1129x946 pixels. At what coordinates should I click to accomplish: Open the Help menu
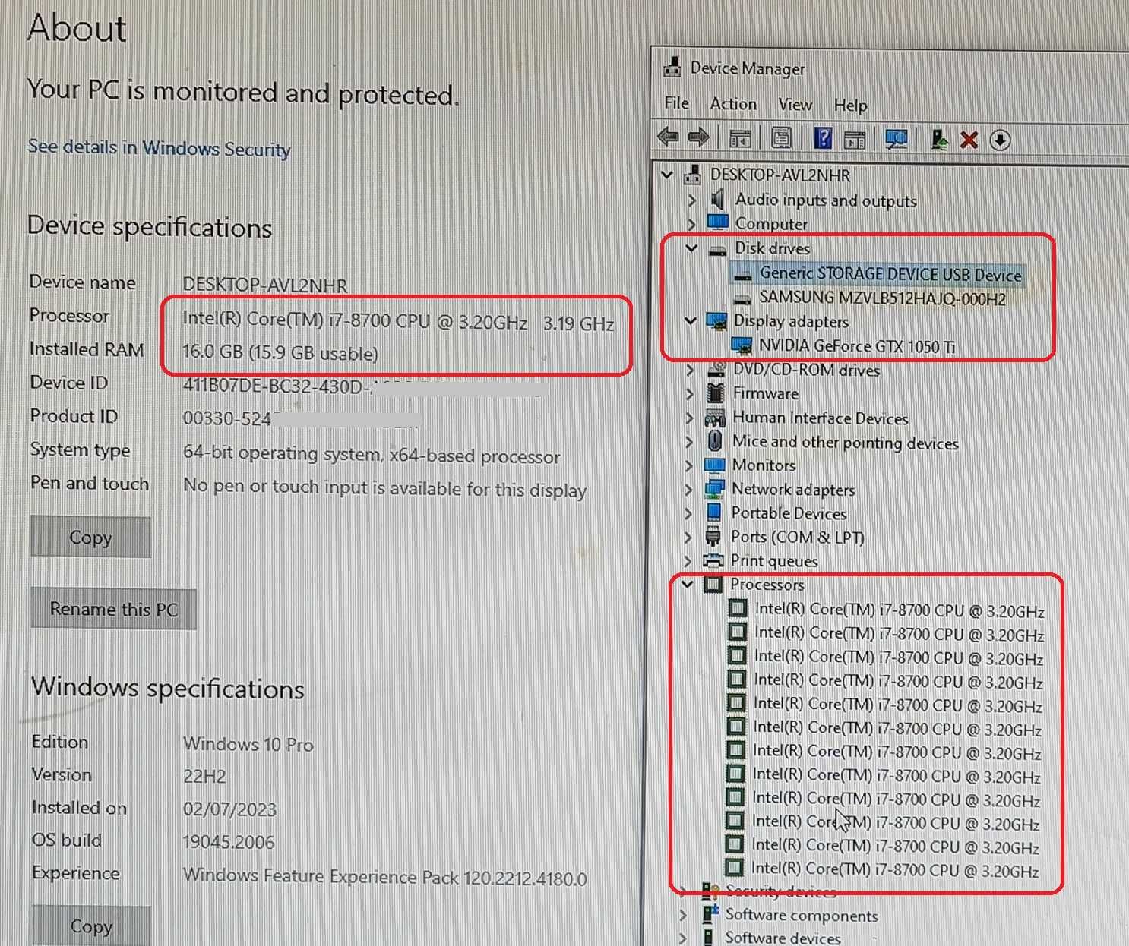coord(850,105)
